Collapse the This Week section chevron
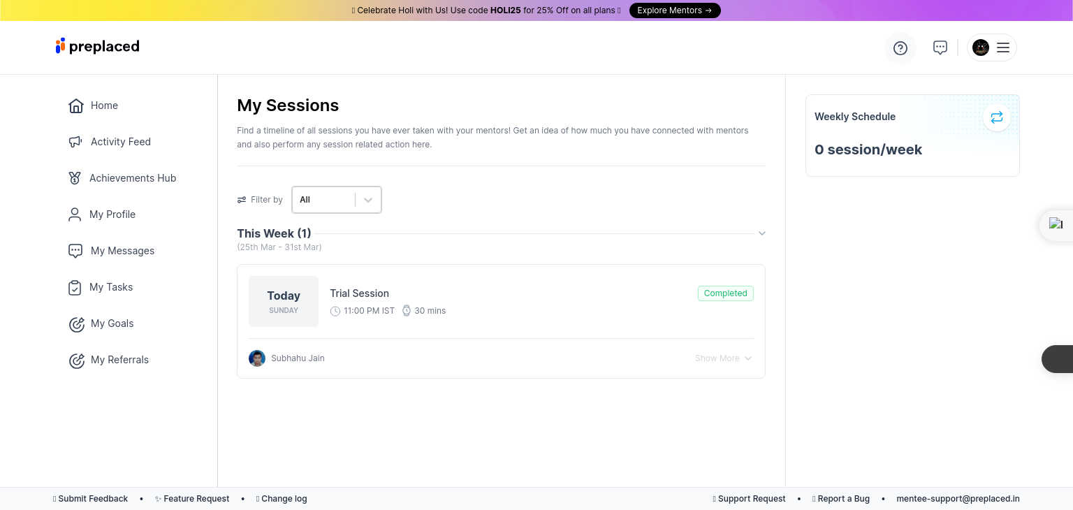Screen dimensions: 1073x510 point(762,233)
